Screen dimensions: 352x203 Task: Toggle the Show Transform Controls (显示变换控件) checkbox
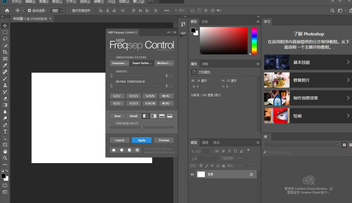(x=69, y=10)
